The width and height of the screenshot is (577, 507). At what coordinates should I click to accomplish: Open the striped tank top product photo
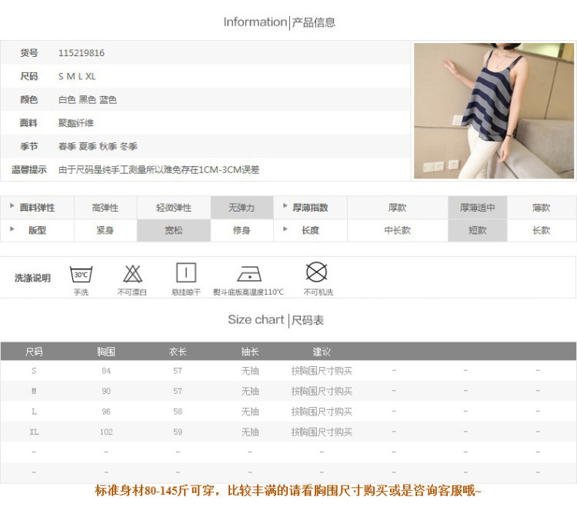click(x=494, y=111)
